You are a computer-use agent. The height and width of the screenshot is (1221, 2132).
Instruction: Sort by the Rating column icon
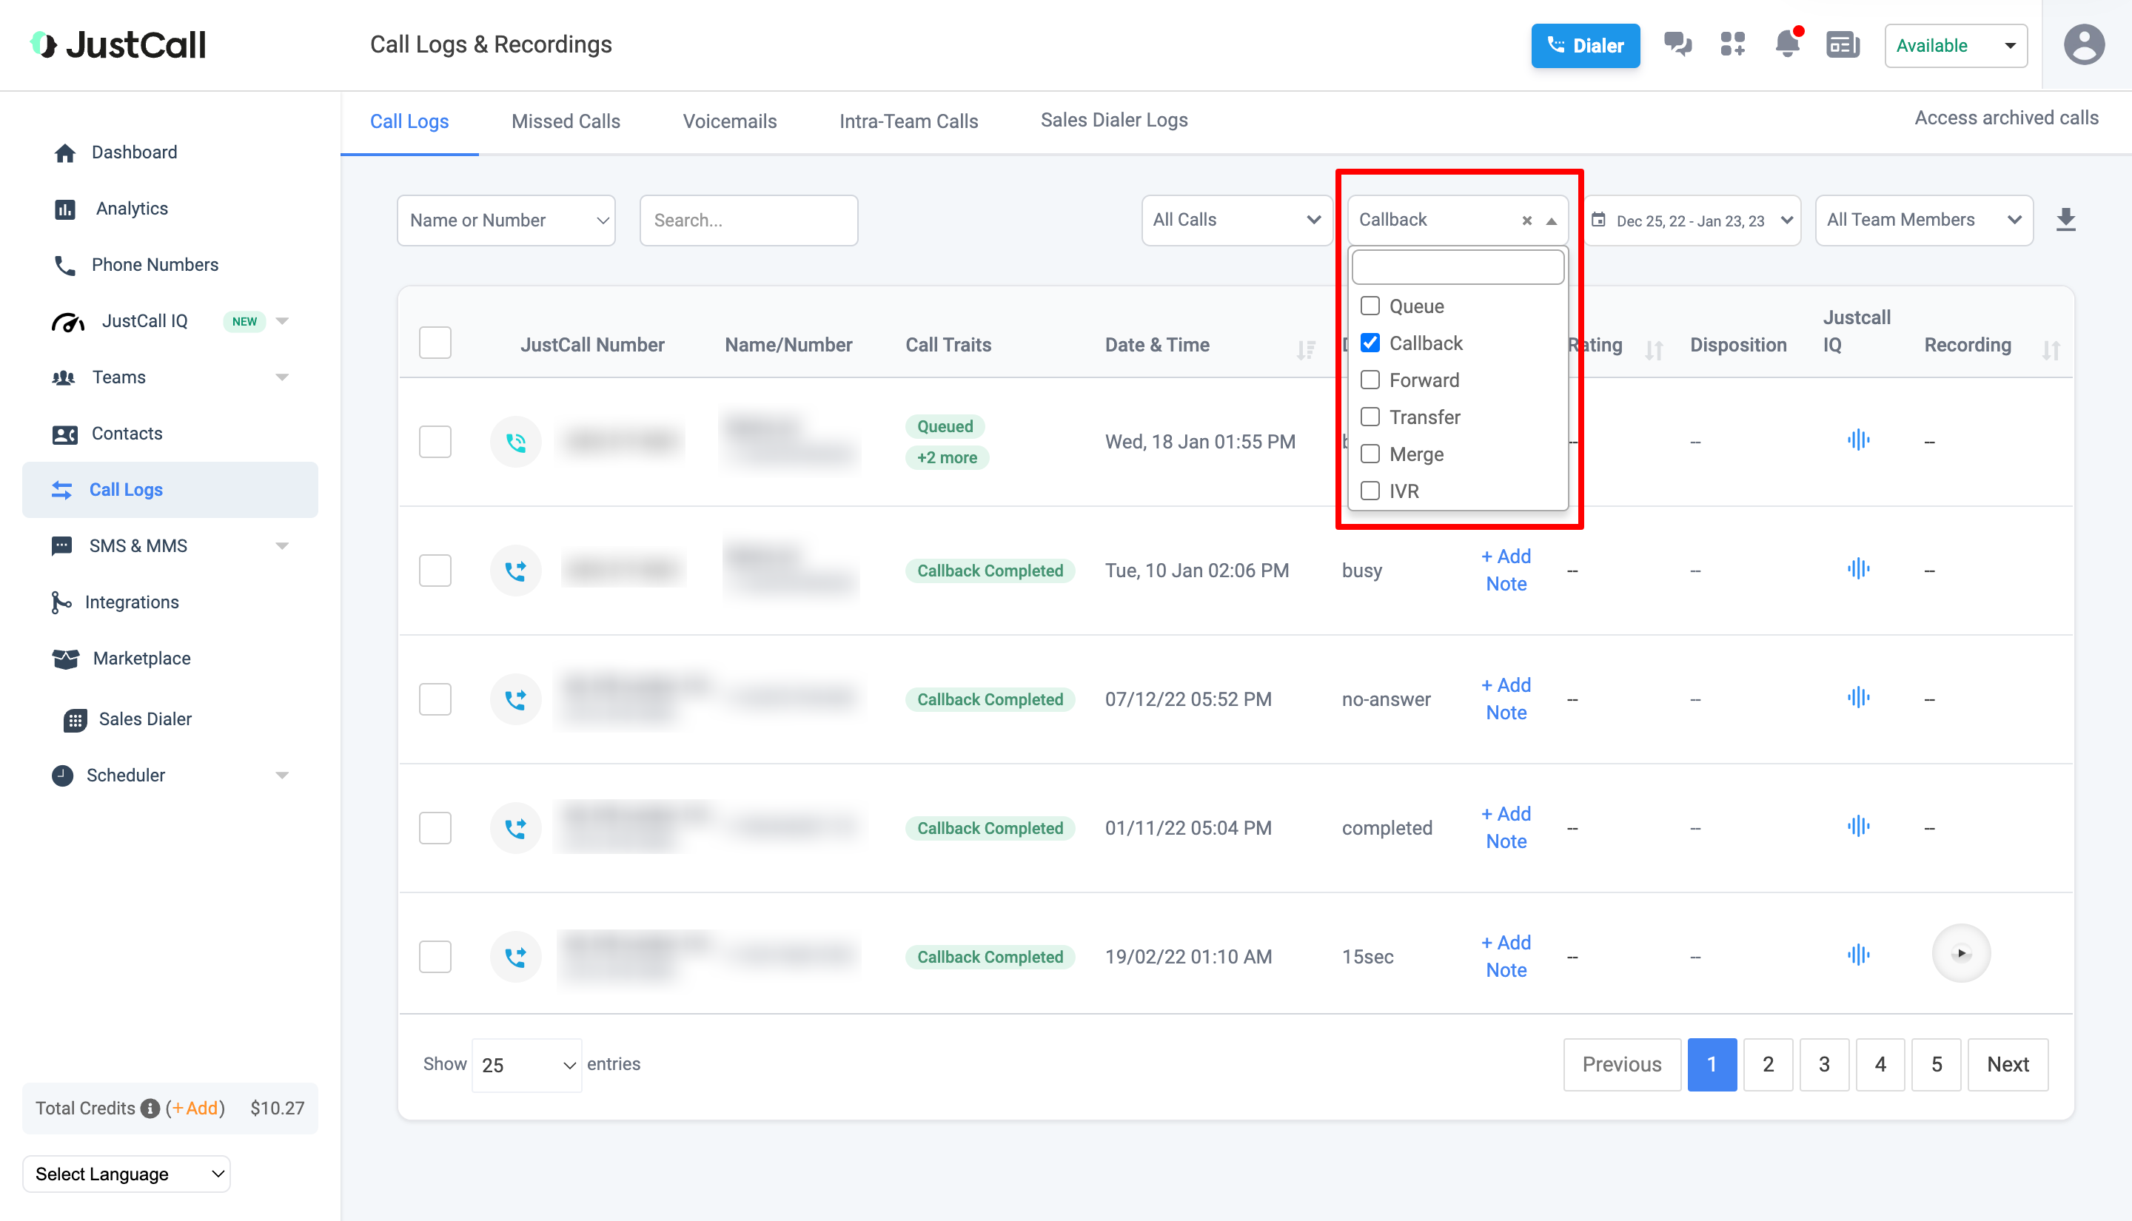1653,350
